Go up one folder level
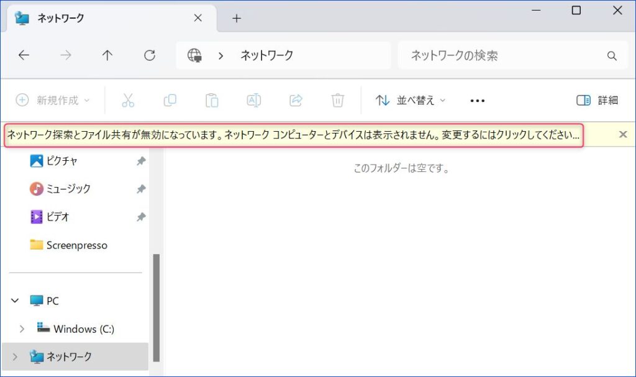Image resolution: width=636 pixels, height=377 pixels. (107, 55)
